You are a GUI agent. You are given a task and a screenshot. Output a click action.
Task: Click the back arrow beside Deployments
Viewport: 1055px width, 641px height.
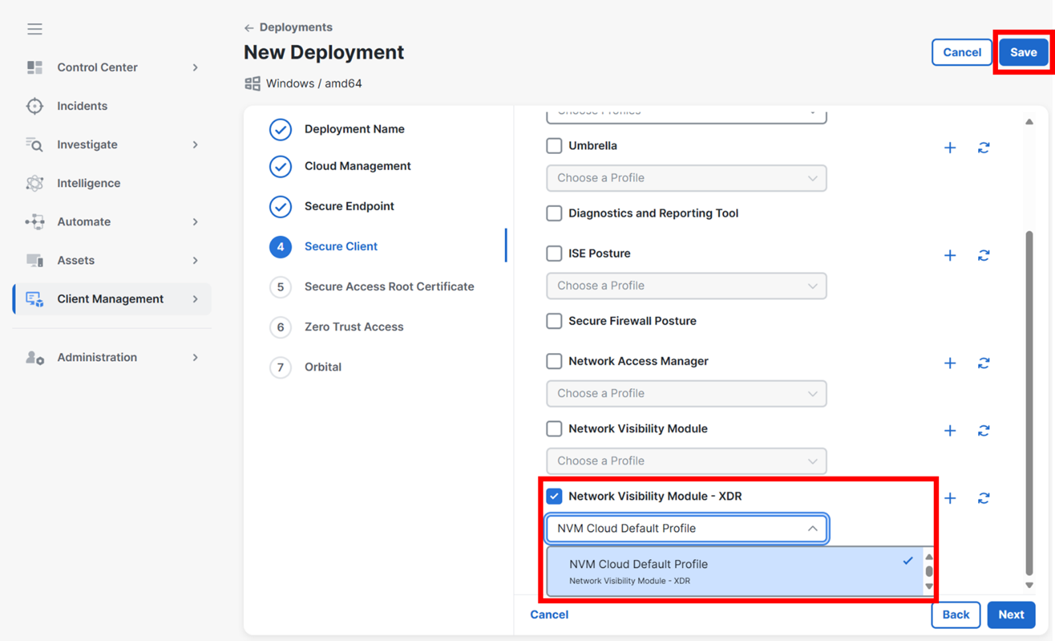pyautogui.click(x=249, y=28)
